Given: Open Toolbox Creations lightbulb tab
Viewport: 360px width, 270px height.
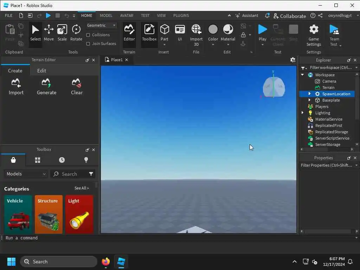Looking at the screenshot, I should [86, 160].
